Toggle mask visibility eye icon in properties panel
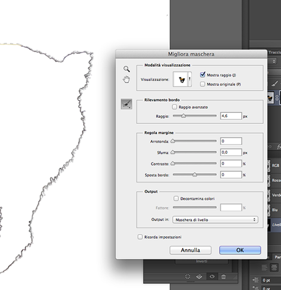This screenshot has width=281, height=290. pos(212,277)
